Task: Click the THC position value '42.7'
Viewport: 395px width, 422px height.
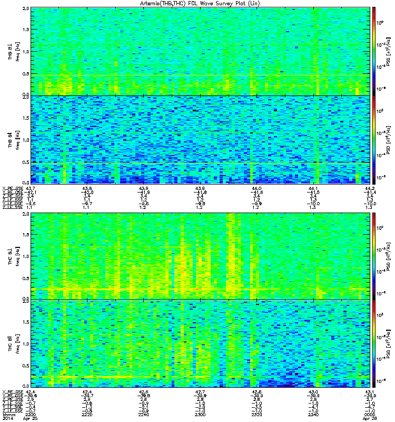Action: pyautogui.click(x=200, y=391)
